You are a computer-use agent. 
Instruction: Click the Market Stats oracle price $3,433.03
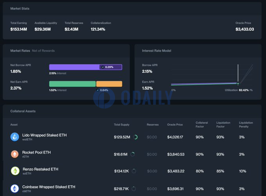coord(244,29)
